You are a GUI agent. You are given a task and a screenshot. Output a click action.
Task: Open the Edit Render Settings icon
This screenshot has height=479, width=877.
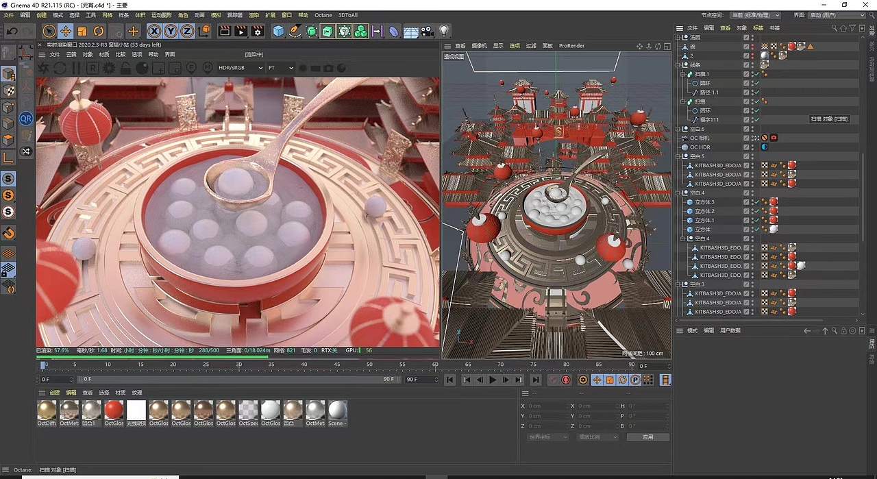tap(258, 31)
